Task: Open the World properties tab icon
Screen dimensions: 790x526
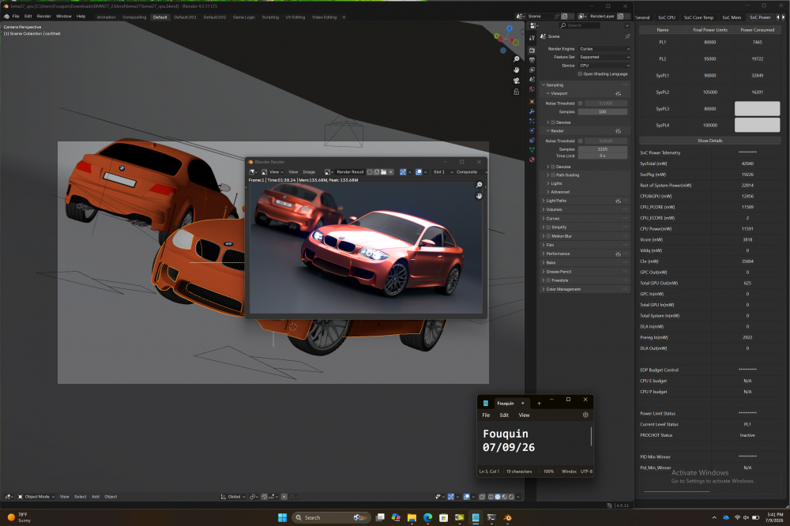Action: (x=532, y=89)
